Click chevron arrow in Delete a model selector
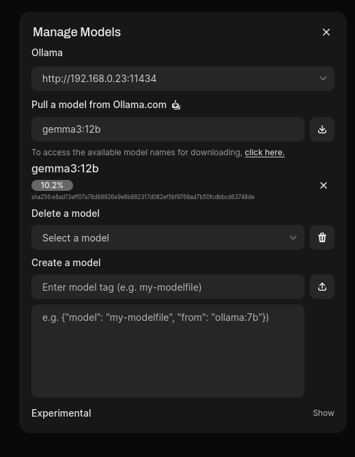Image resolution: width=355 pixels, height=457 pixels. [293, 238]
